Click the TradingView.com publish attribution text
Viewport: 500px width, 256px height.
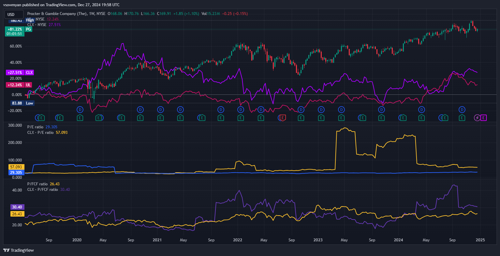[62, 5]
